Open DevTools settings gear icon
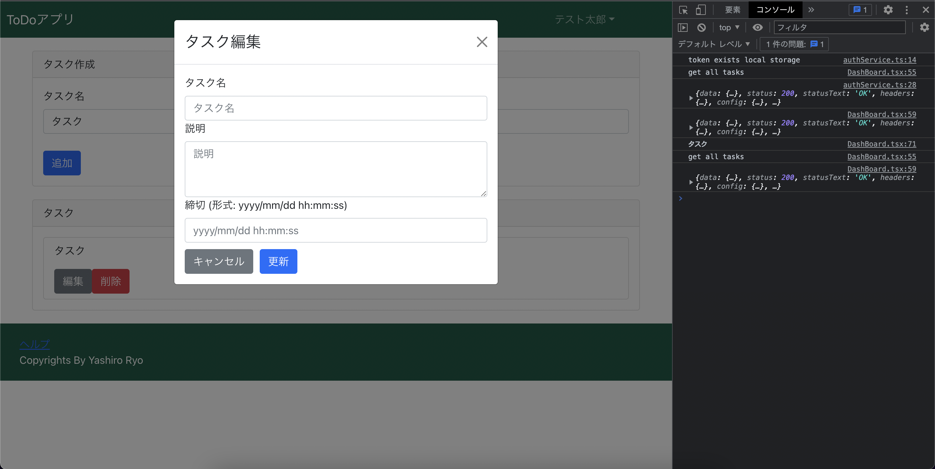 point(888,10)
